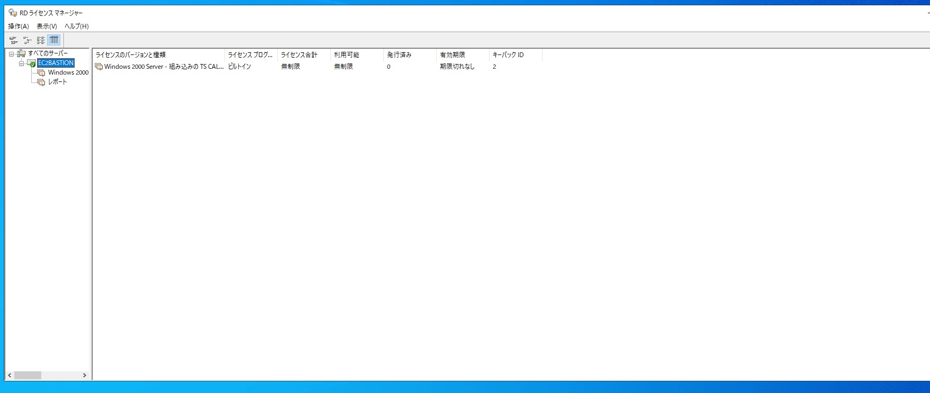Select Windows 2000 node in the tree
The height and width of the screenshot is (393, 930).
pyautogui.click(x=68, y=72)
